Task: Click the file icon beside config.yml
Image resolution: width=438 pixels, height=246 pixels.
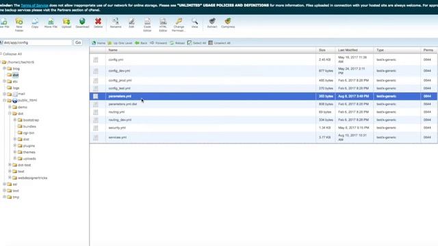Action: click(96, 59)
